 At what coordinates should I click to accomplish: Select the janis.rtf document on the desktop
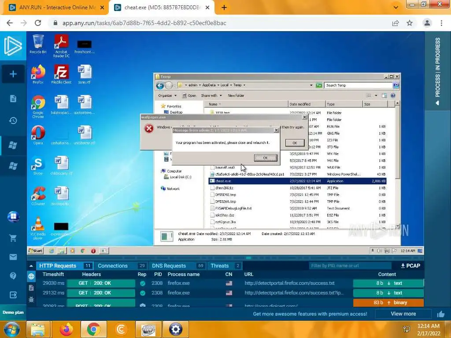pyautogui.click(x=84, y=74)
